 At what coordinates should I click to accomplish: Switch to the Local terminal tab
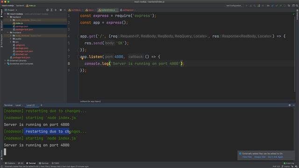(x=18, y=105)
